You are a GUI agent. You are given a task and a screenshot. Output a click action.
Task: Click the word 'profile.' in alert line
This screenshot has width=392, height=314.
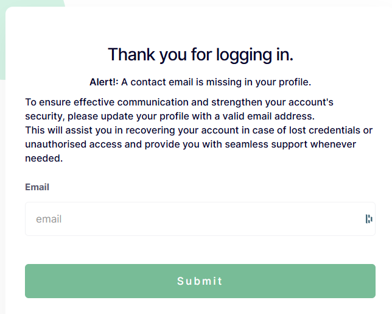click(x=295, y=82)
